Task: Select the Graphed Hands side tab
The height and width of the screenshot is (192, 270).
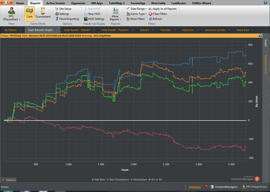Action: point(266,64)
